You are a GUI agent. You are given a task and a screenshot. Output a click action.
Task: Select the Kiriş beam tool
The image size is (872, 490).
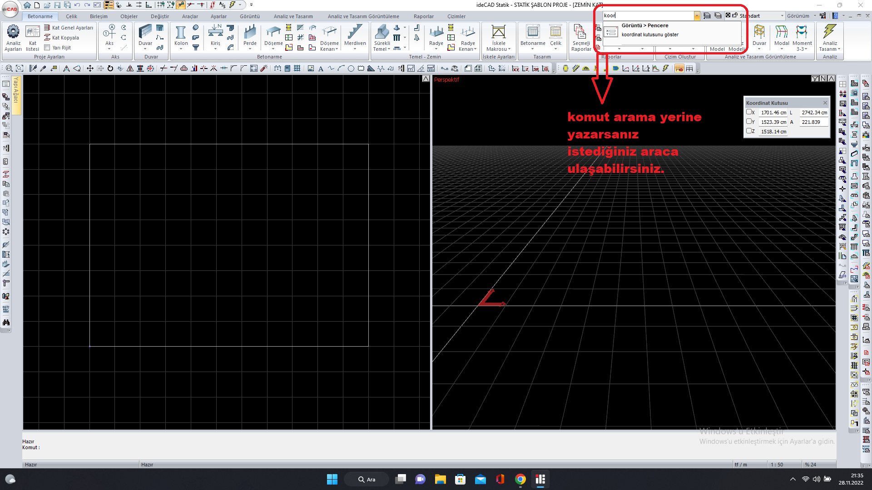(x=215, y=35)
